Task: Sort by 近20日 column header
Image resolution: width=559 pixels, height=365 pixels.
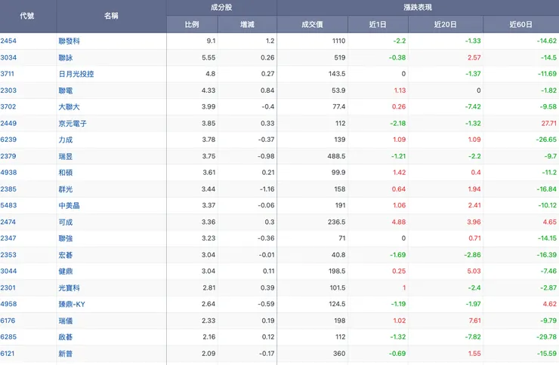Action: [x=446, y=25]
